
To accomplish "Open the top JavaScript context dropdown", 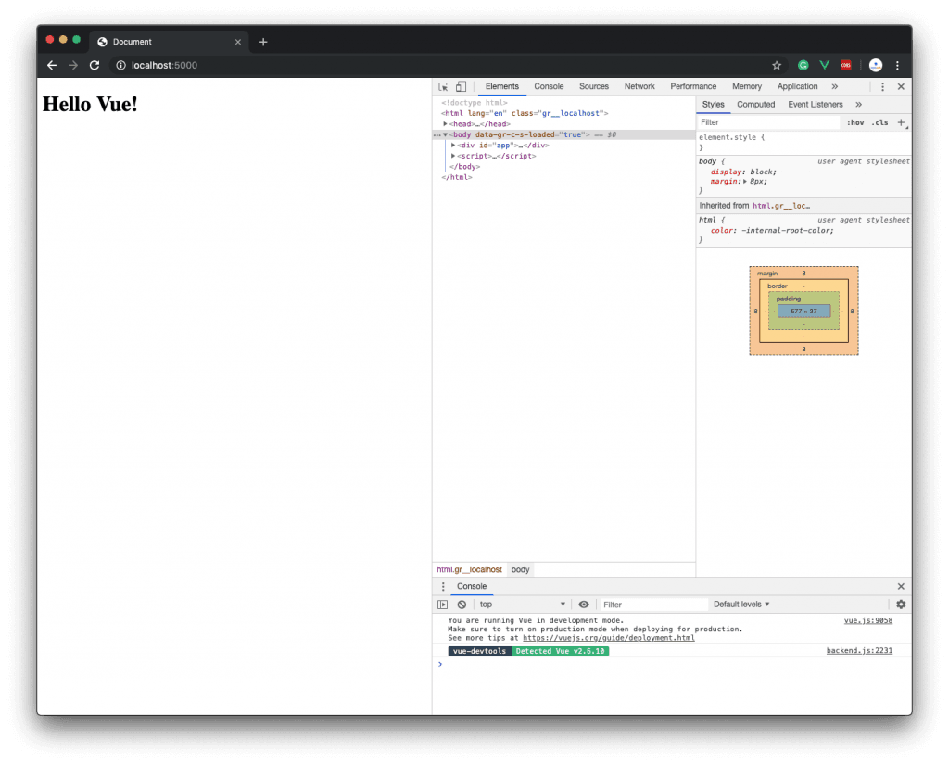I will point(522,605).
